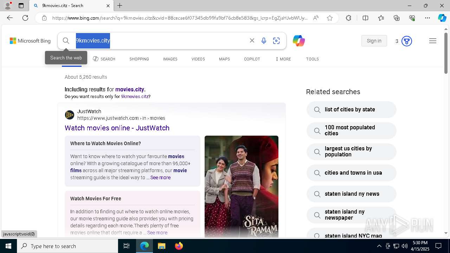Click See more under Where to Watch
Image resolution: width=450 pixels, height=253 pixels.
pos(160,177)
